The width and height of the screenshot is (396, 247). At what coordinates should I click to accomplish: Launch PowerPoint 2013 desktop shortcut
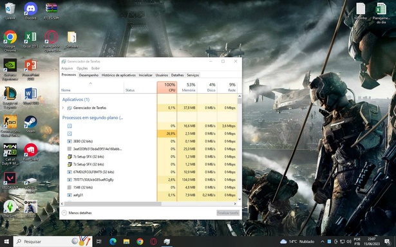point(30,69)
